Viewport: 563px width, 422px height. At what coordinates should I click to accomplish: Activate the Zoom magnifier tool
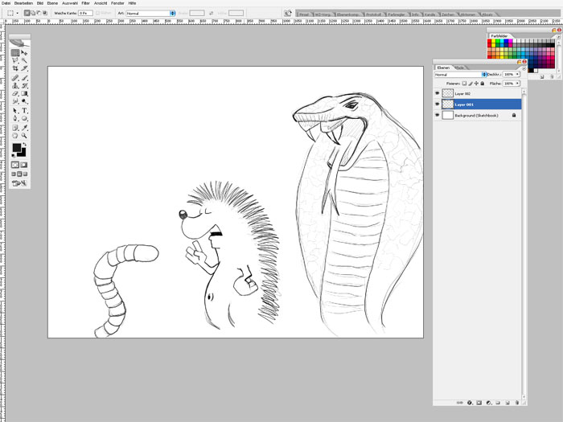pyautogui.click(x=25, y=136)
